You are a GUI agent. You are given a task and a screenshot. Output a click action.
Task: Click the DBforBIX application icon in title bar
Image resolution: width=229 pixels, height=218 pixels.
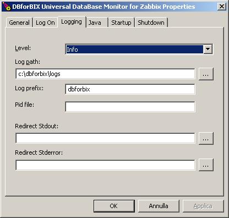point(7,6)
